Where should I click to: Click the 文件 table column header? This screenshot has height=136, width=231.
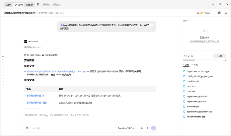click(x=28, y=89)
